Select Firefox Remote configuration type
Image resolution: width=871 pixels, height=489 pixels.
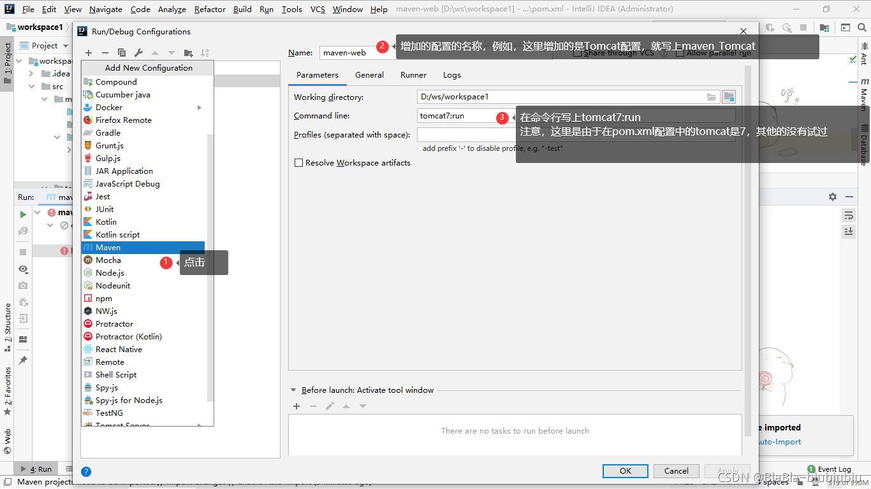[143, 120]
